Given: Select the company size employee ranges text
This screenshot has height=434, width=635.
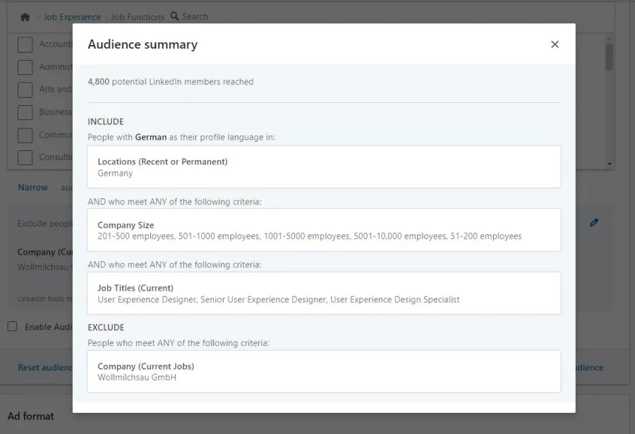Looking at the screenshot, I should 310,236.
